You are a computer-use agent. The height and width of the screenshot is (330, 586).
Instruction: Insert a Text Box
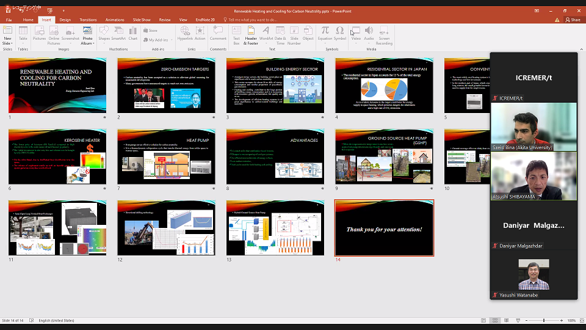pyautogui.click(x=236, y=35)
